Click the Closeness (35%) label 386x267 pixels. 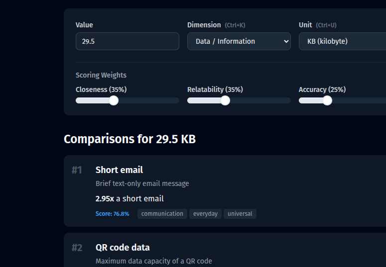tap(101, 89)
